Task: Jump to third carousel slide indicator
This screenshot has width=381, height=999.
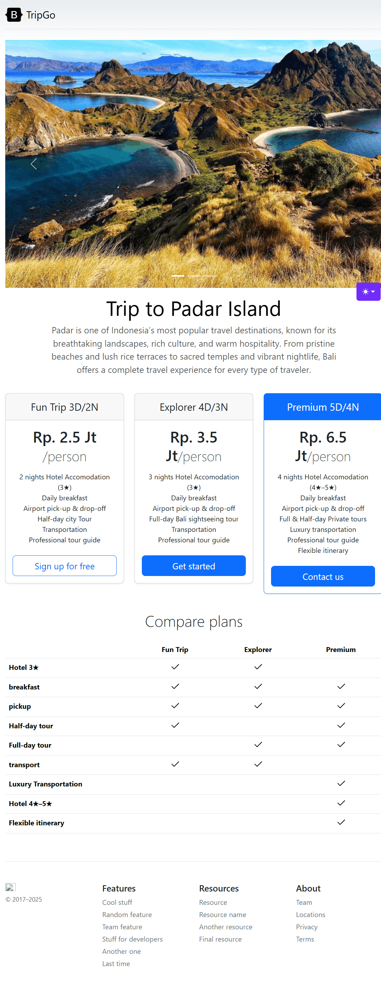Action: 209,276
